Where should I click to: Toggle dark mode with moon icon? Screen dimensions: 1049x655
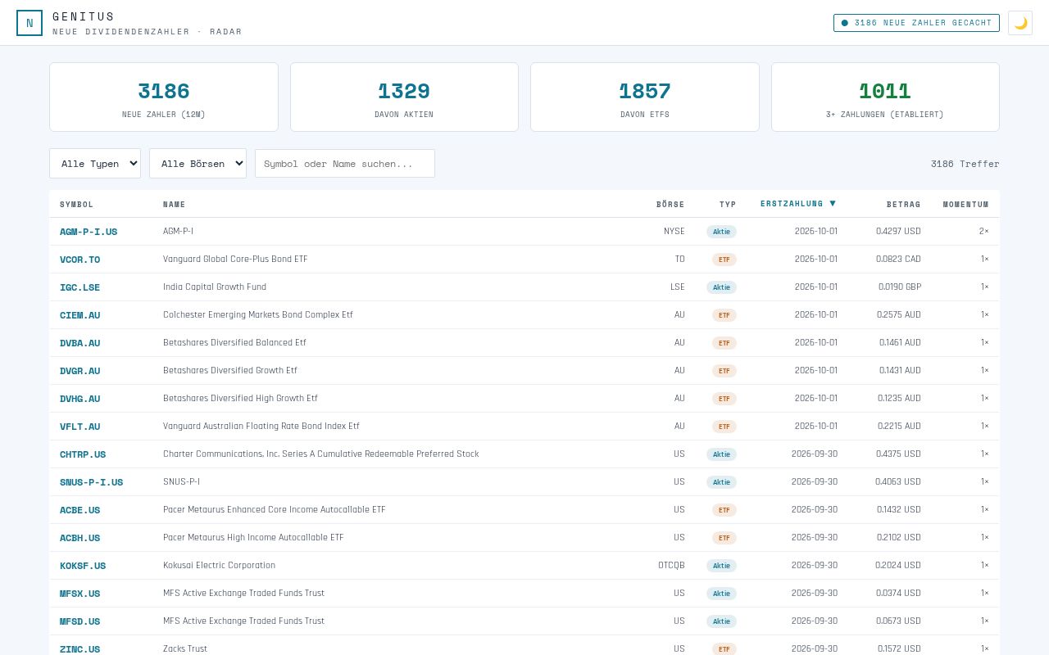(x=1020, y=23)
